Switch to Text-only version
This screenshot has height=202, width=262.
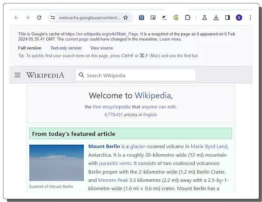tap(66, 48)
